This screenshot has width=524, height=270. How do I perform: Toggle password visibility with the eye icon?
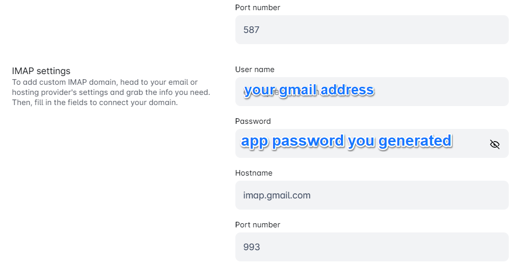pos(495,144)
